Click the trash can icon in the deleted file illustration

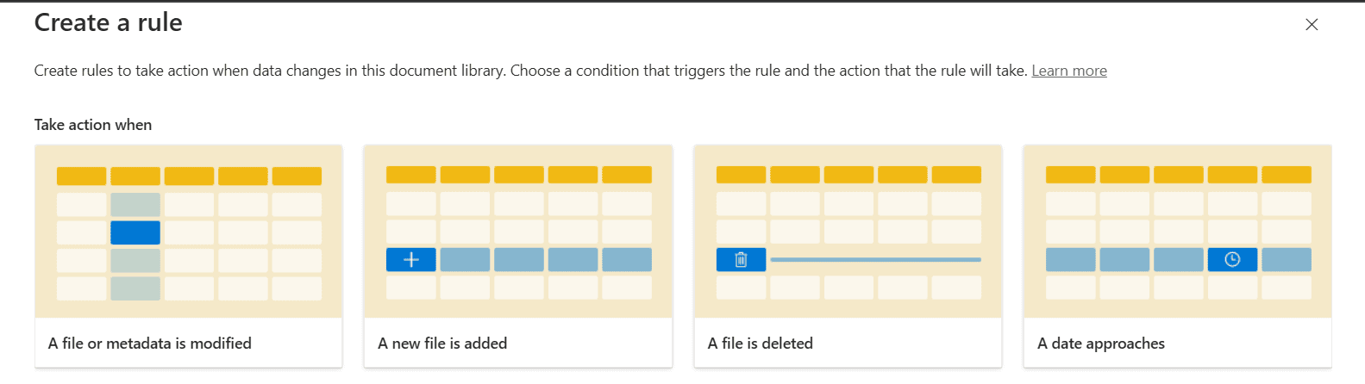coord(741,260)
